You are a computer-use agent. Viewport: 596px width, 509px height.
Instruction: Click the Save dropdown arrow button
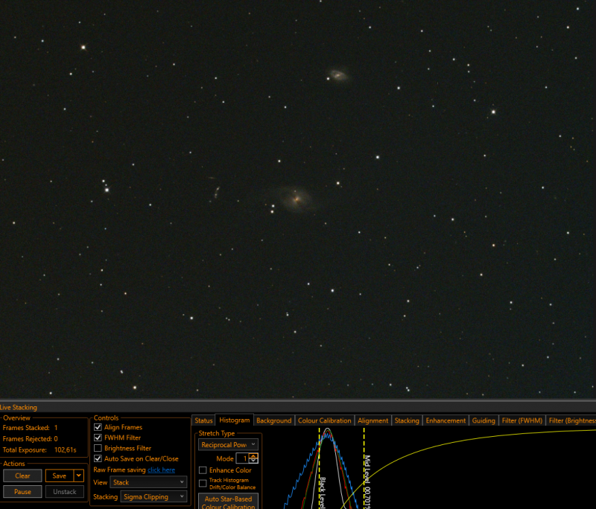coord(79,476)
